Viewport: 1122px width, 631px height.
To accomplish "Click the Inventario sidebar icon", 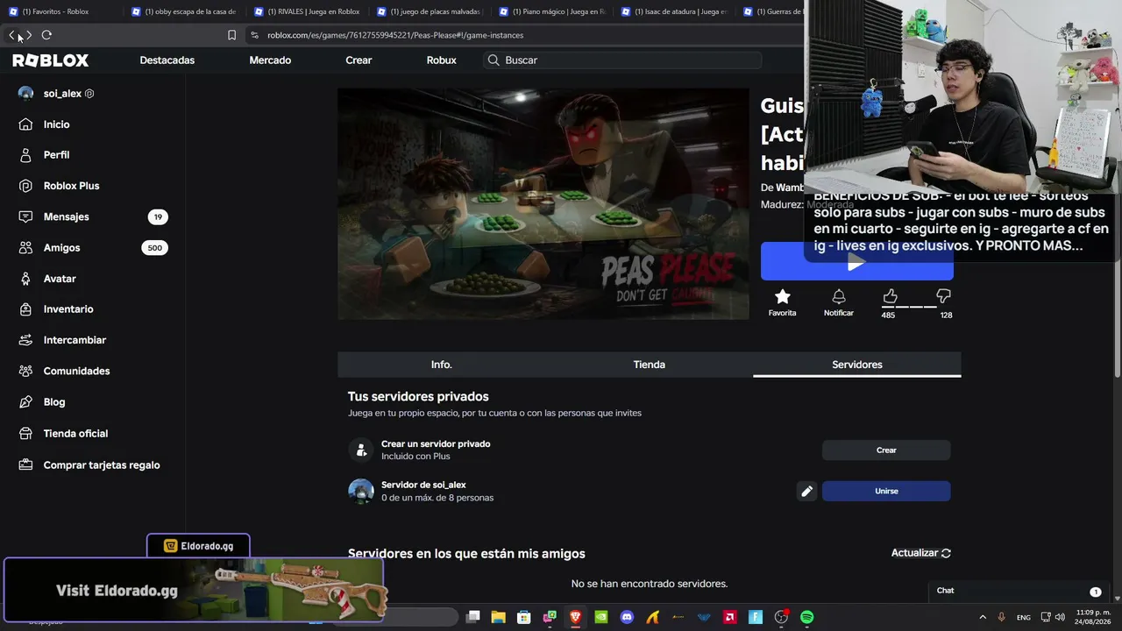I will coord(26,309).
